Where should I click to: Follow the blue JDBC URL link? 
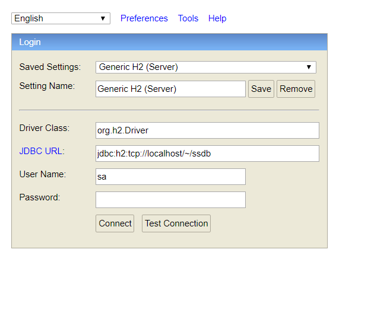click(41, 151)
